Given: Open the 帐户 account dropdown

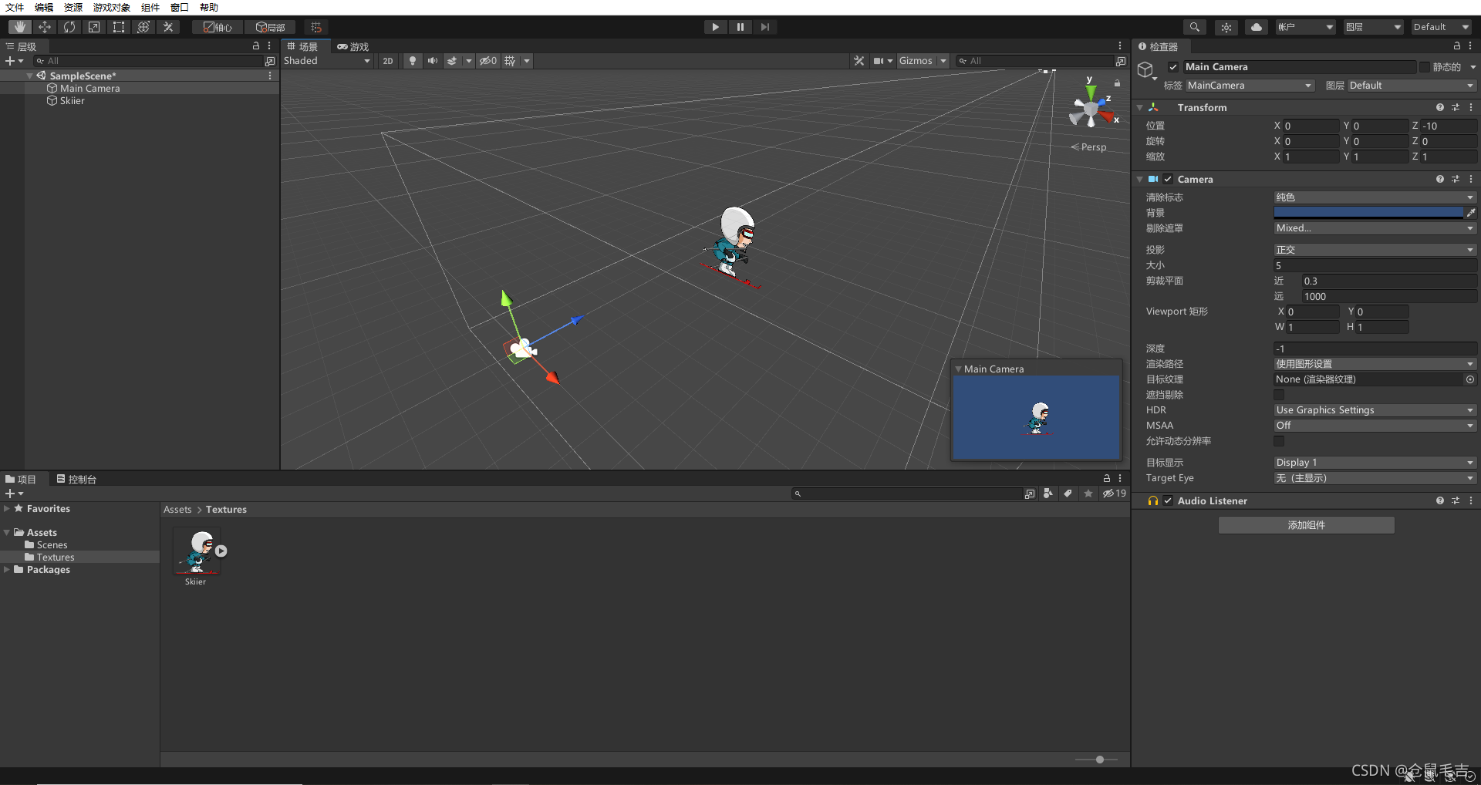Looking at the screenshot, I should click(x=1305, y=27).
